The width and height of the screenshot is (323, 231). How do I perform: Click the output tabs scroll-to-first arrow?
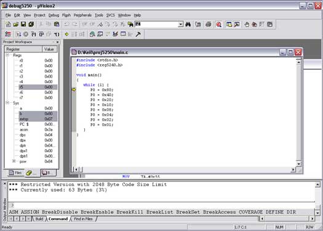11,219
